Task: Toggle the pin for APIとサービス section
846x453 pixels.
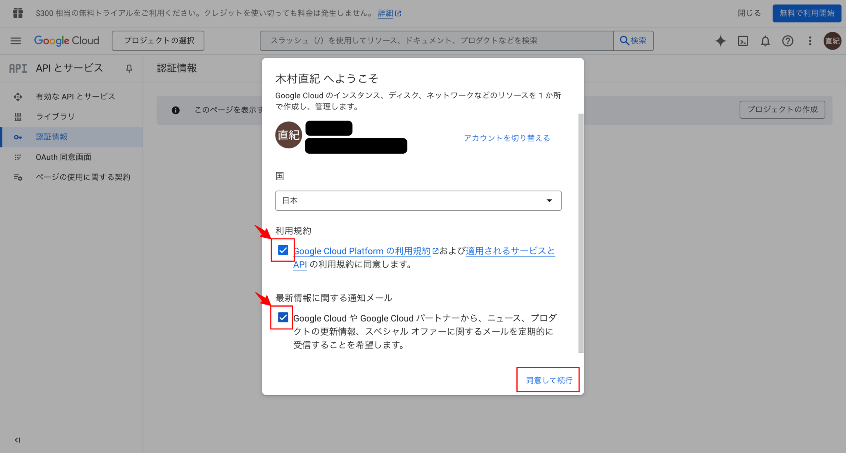Action: tap(128, 68)
